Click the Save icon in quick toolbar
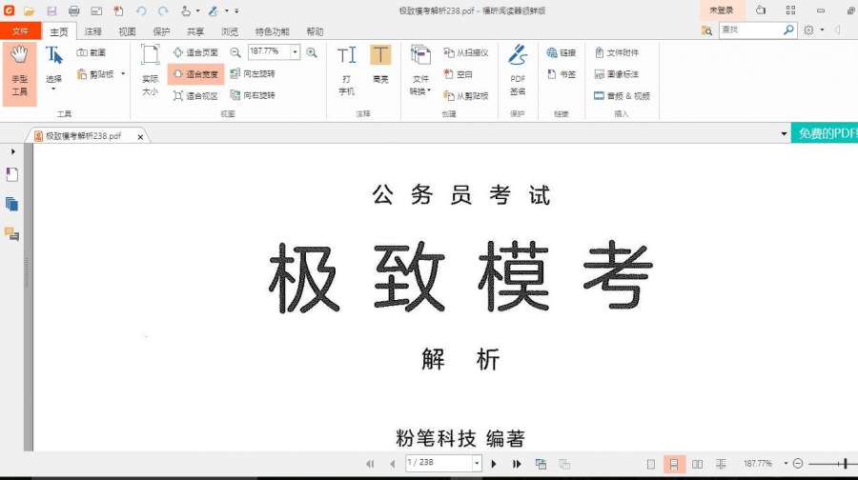 (51, 10)
